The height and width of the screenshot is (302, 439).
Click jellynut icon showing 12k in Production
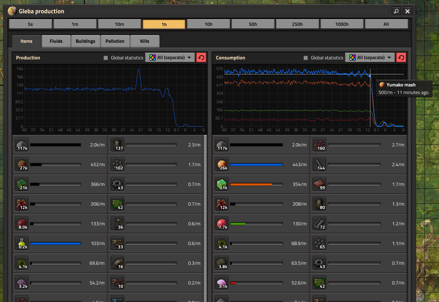pos(22,204)
